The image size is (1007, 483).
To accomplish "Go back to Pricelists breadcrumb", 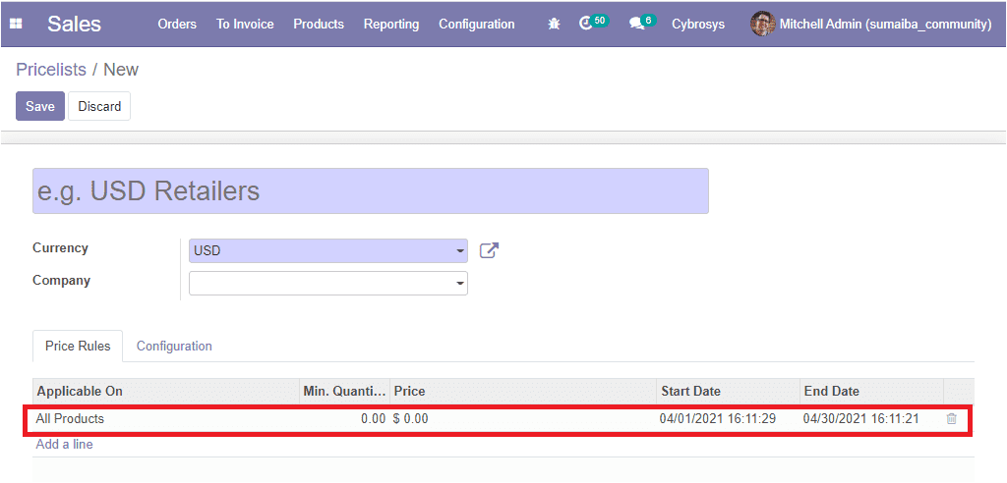I will click(51, 70).
